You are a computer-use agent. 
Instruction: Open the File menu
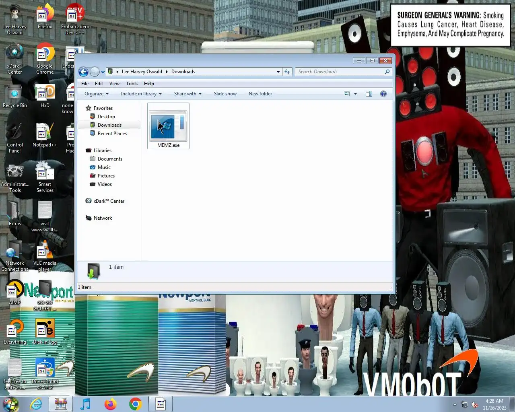(x=85, y=84)
